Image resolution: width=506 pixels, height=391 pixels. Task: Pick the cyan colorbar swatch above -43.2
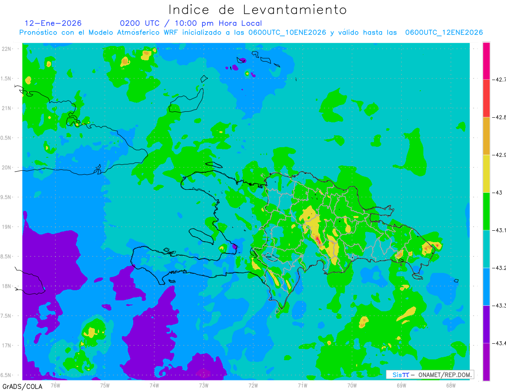486,249
